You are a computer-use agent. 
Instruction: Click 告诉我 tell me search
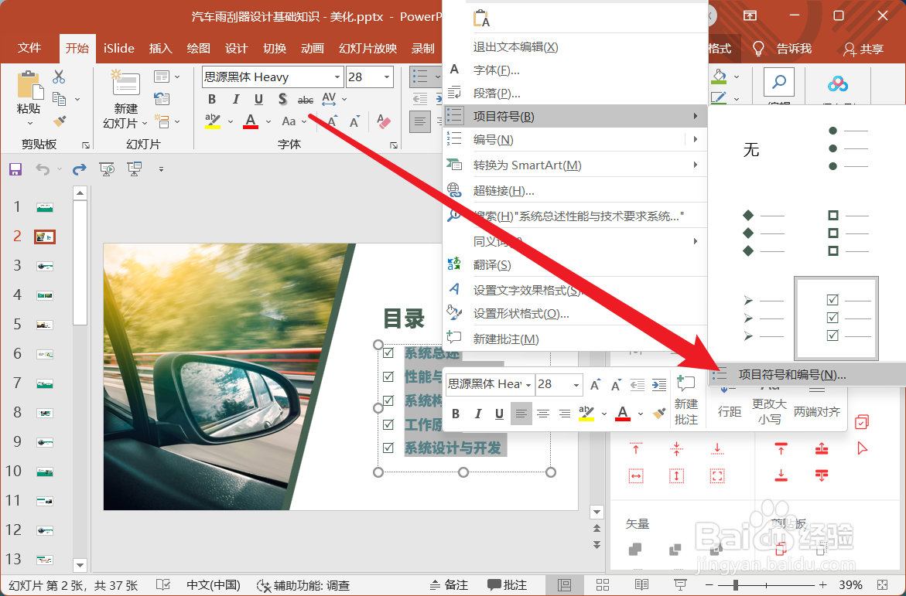783,49
